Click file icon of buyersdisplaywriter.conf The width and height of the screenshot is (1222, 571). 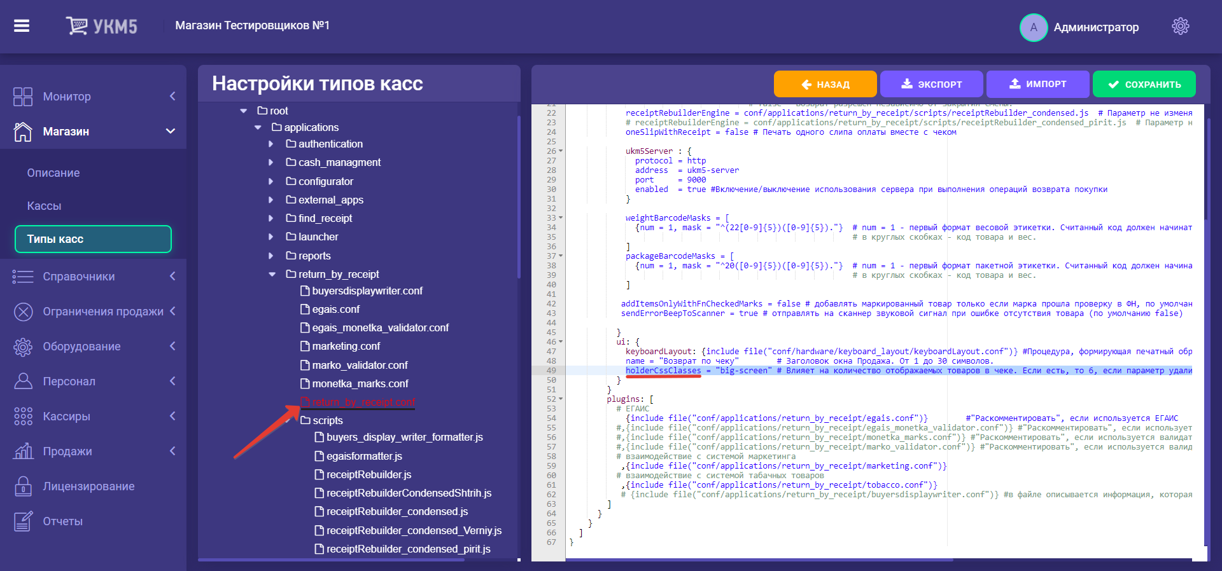(x=305, y=291)
